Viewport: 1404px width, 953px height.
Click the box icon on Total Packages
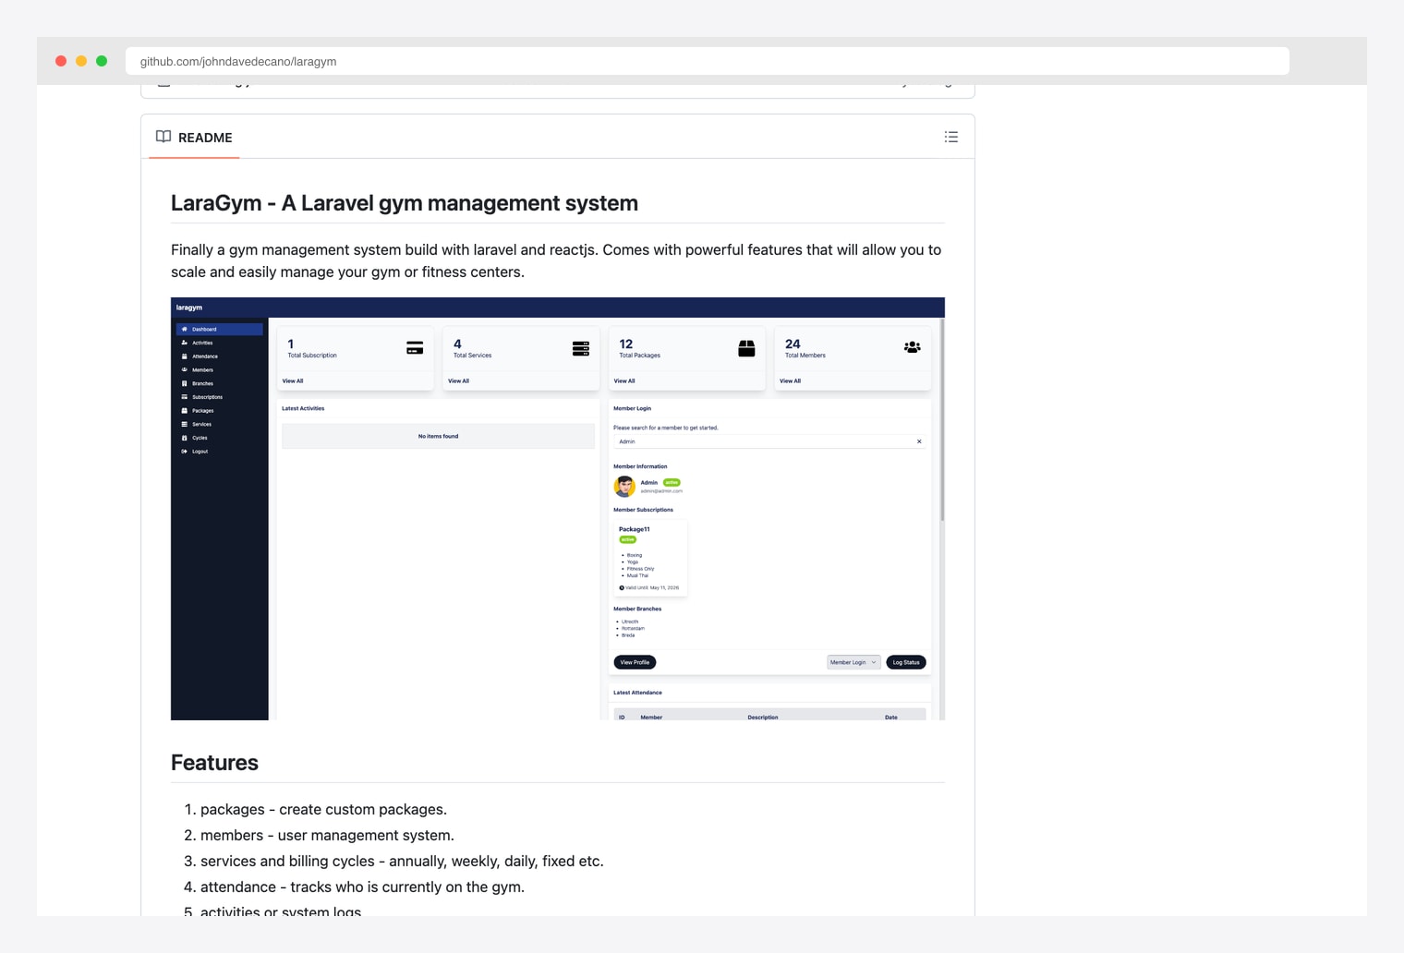746,348
